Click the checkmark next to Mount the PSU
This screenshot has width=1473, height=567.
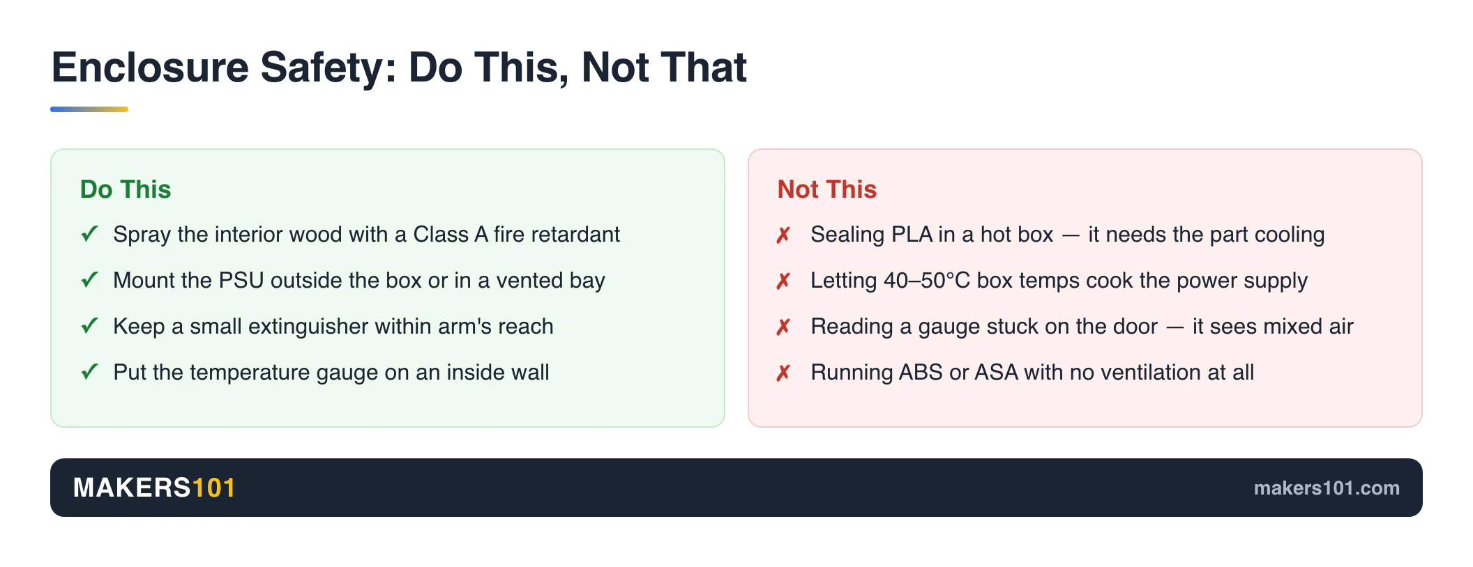(x=89, y=280)
